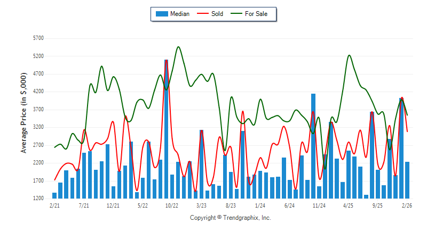The height and width of the screenshot is (231, 427).
Task: Click the blue Median legend swatch
Action: 162,14
